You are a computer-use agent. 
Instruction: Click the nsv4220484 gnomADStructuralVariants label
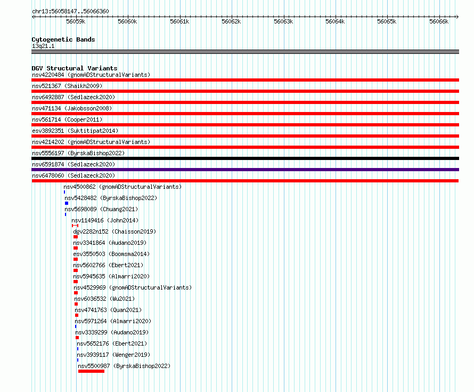[91, 75]
